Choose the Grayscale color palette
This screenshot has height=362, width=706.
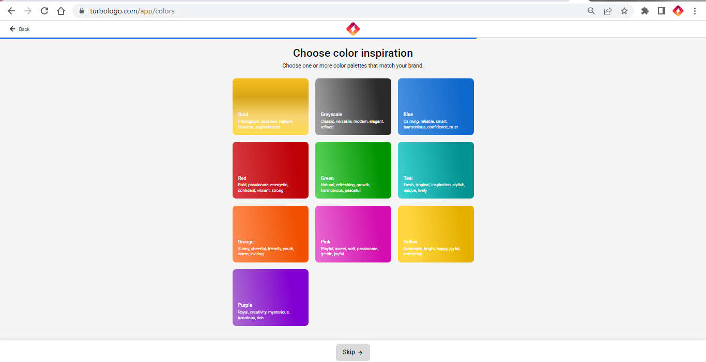pos(353,106)
